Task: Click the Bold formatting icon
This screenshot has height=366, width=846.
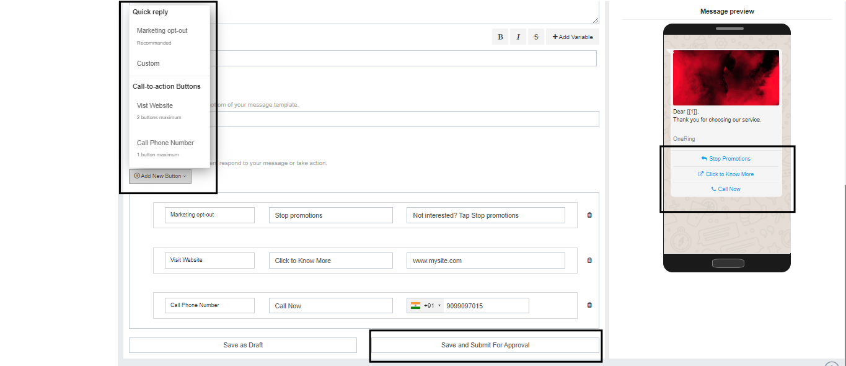Action: pyautogui.click(x=500, y=37)
